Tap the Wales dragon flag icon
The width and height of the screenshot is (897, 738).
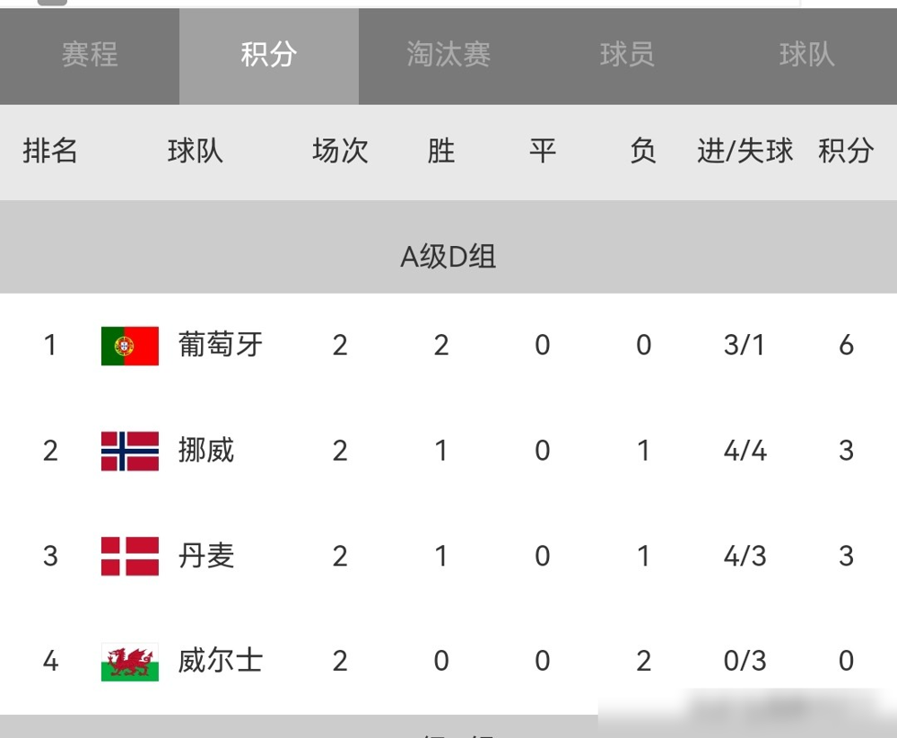tap(130, 662)
